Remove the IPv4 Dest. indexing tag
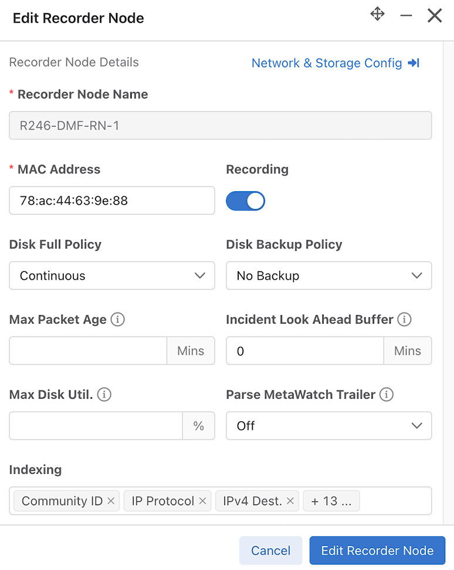This screenshot has width=454, height=570. point(290,501)
